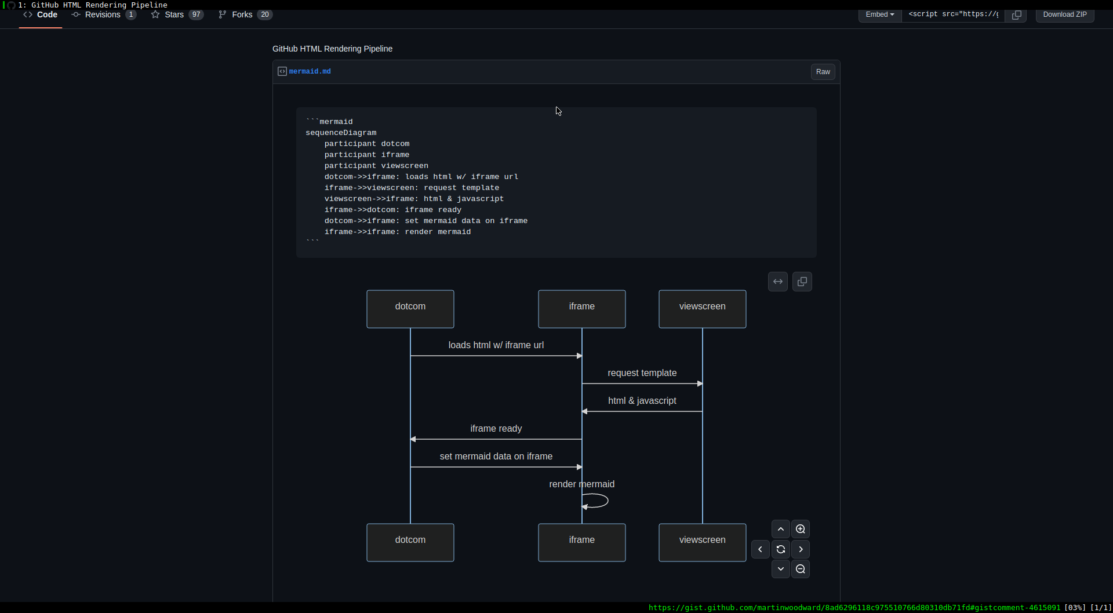This screenshot has width=1113, height=613.
Task: Click the Download ZIP button
Action: pos(1065,14)
